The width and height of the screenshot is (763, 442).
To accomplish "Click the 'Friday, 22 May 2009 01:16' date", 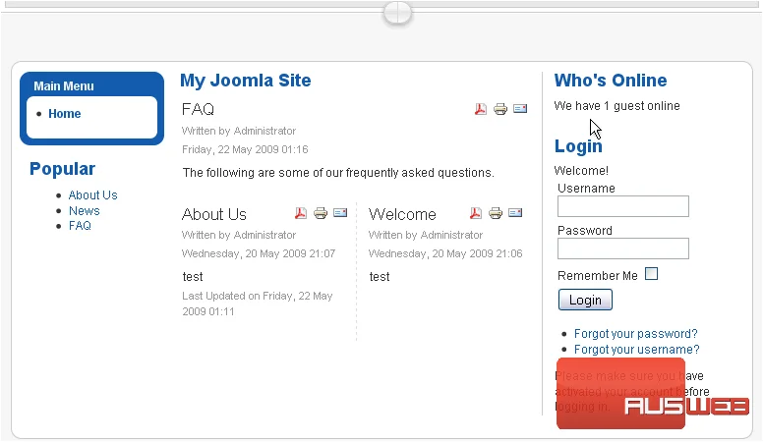I will pos(245,149).
